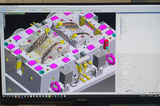Viewport: 160px width, 106px height.
Task: Open the Tipo dropdown in Proprietà texture
Action: pyautogui.click(x=127, y=69)
